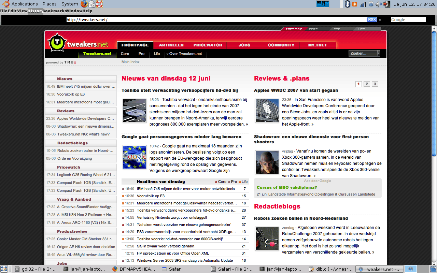Open the JOBS tab
This screenshot has height=273, width=437.
pyautogui.click(x=244, y=45)
